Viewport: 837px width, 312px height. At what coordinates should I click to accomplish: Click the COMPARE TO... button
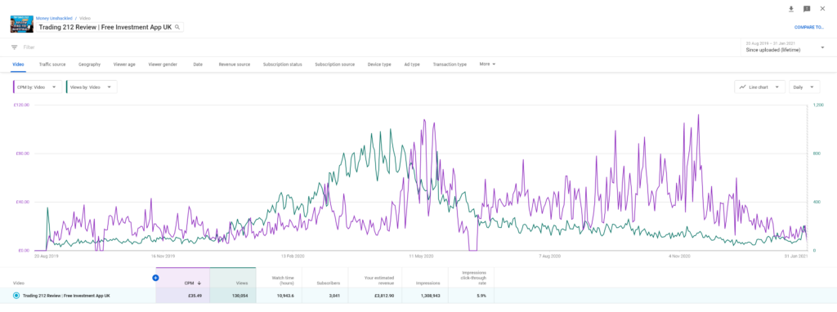pyautogui.click(x=808, y=27)
